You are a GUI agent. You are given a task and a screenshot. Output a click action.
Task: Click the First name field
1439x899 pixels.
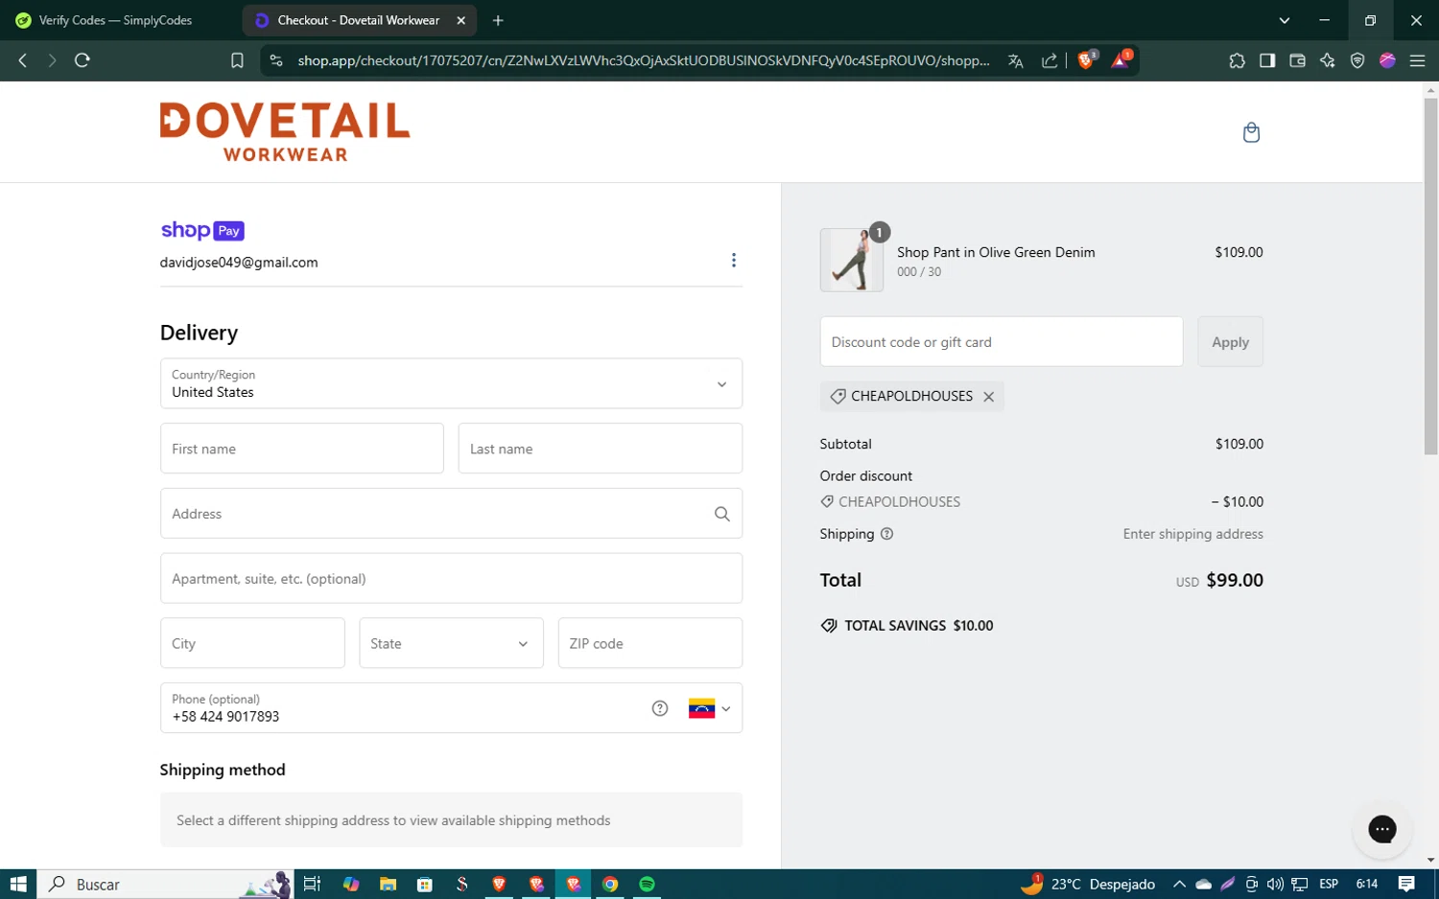tap(302, 449)
